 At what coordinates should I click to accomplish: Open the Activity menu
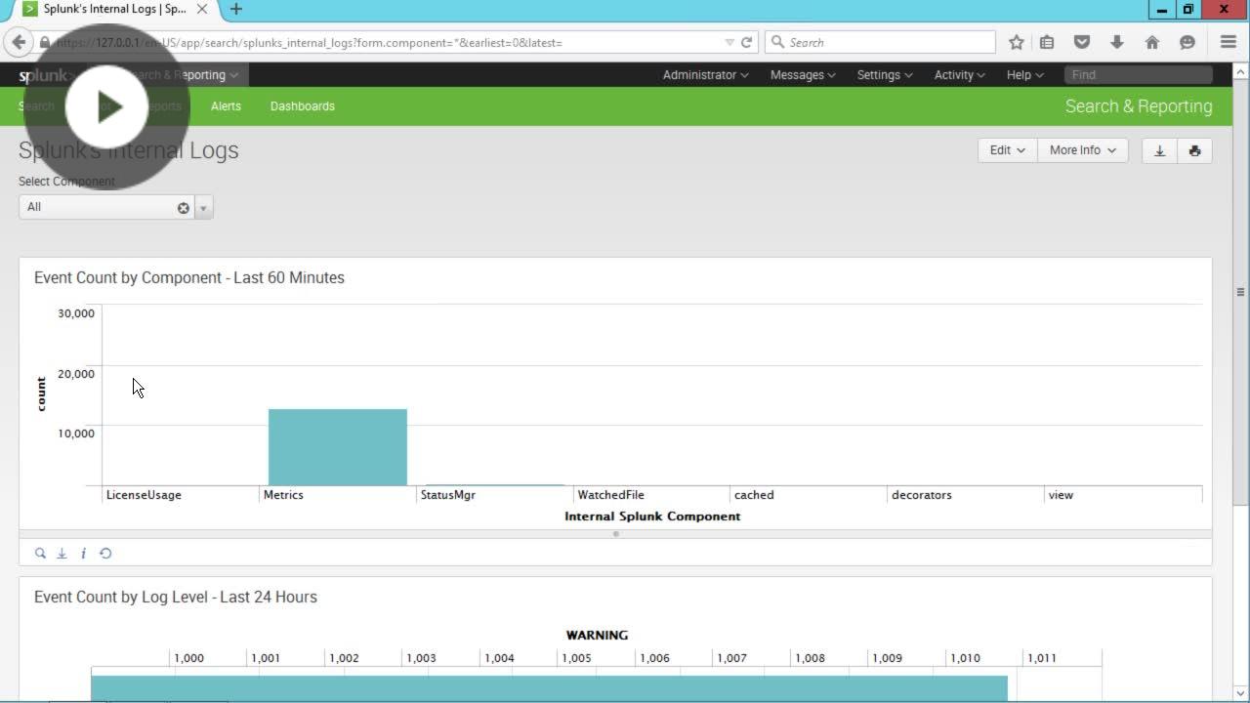coord(959,75)
